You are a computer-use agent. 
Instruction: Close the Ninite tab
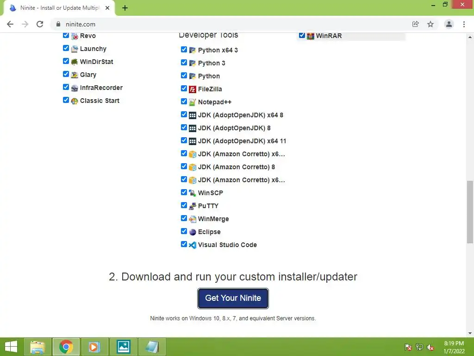pos(107,8)
